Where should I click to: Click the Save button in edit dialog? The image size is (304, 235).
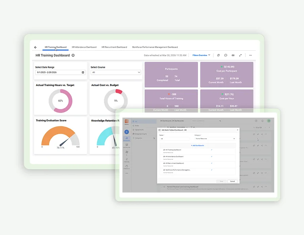[221, 181]
